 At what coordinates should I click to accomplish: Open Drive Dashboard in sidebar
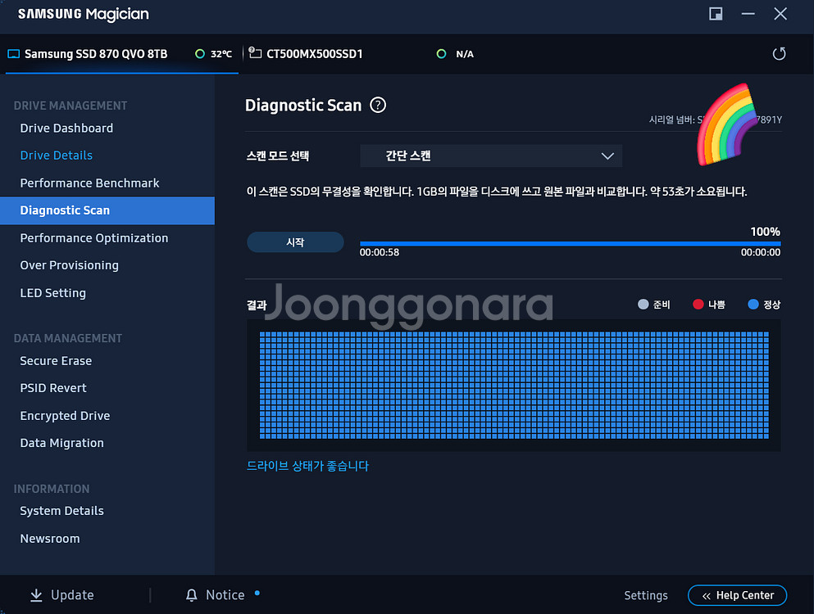pyautogui.click(x=66, y=128)
